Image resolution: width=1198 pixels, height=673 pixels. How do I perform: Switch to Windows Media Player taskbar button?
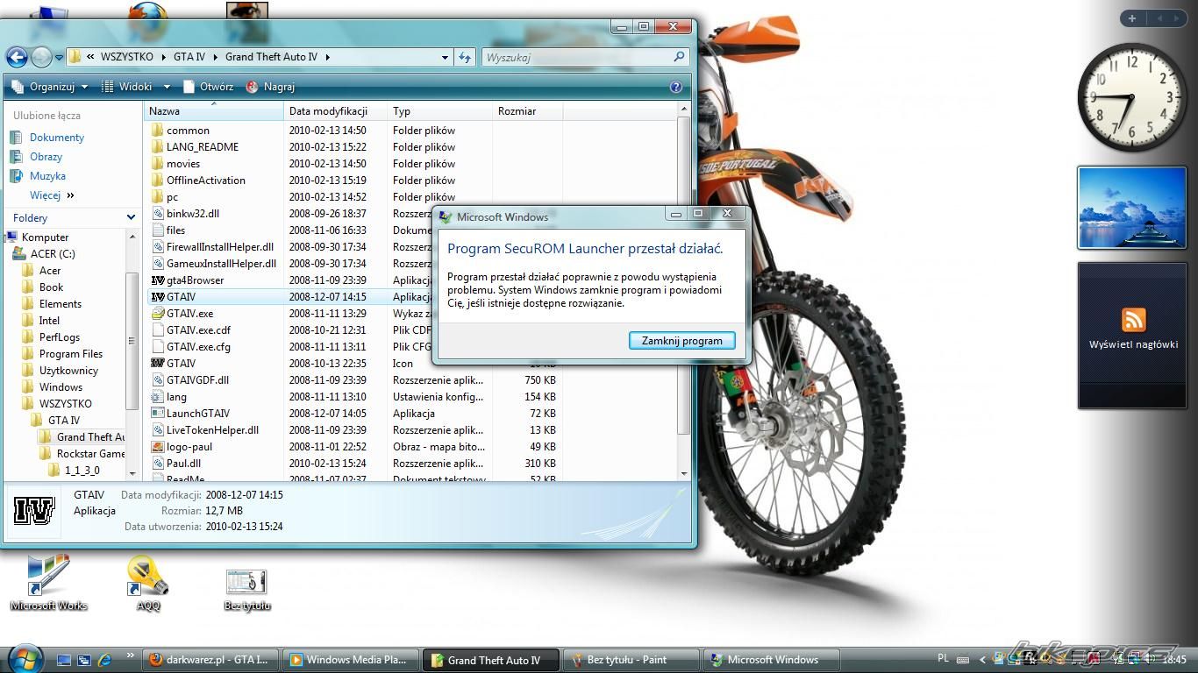(x=350, y=660)
